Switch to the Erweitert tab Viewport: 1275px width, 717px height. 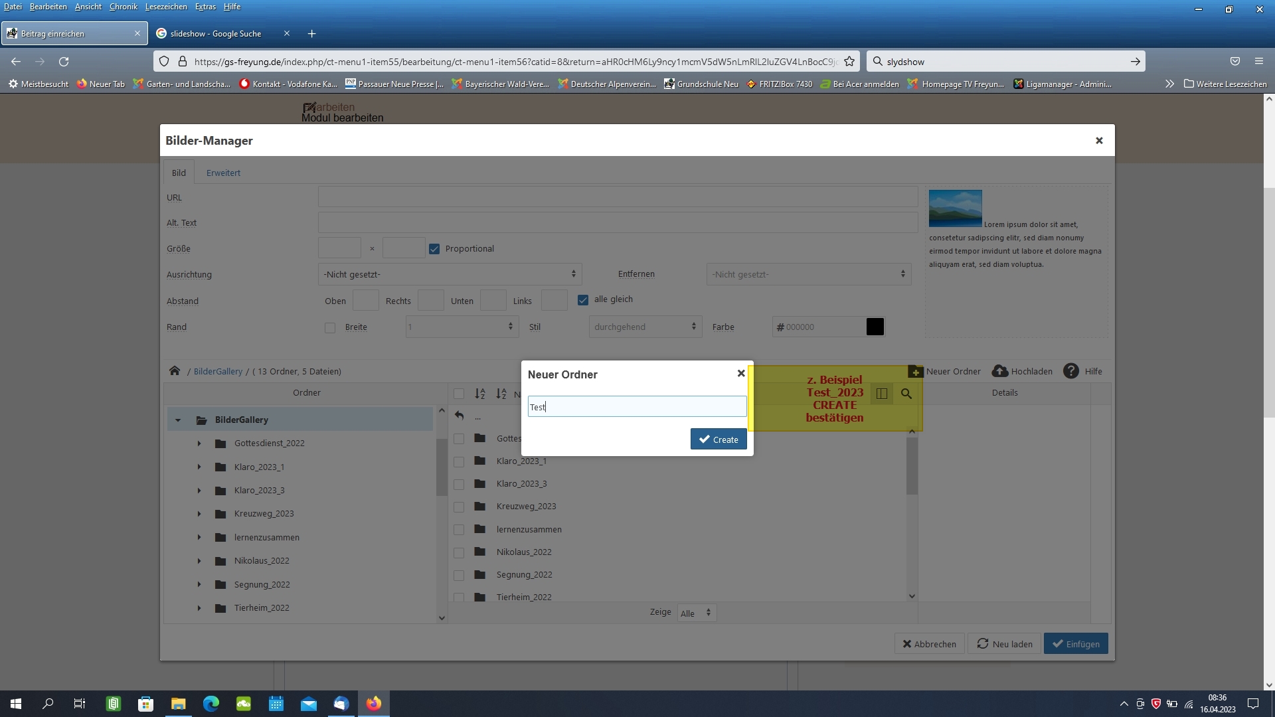[223, 173]
